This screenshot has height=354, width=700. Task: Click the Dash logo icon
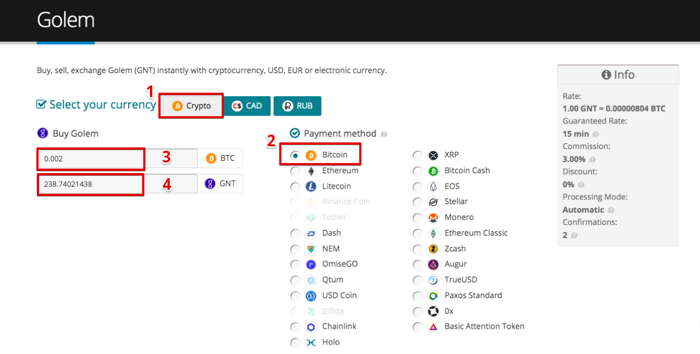pyautogui.click(x=311, y=233)
